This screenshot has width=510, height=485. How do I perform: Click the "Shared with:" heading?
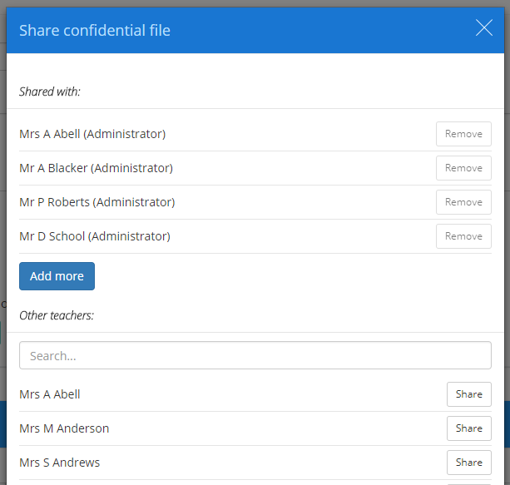(50, 92)
